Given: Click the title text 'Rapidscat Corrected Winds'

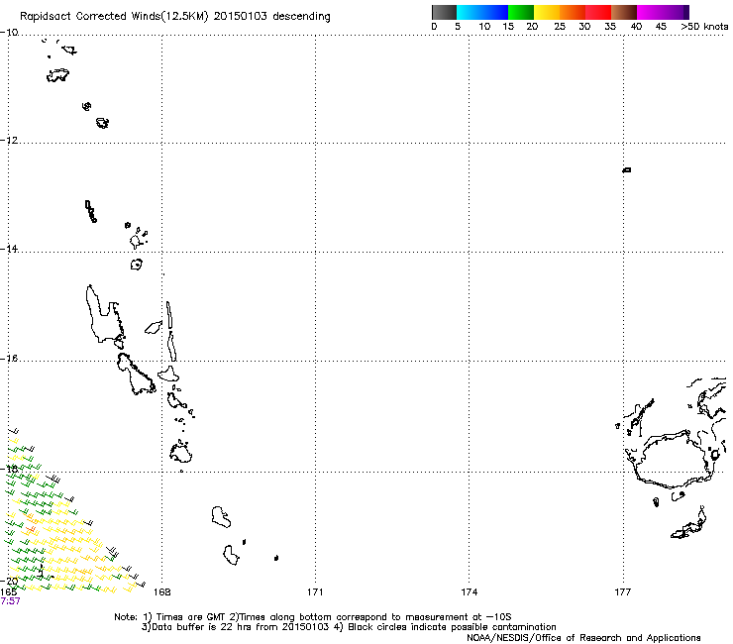Looking at the screenshot, I should [91, 17].
